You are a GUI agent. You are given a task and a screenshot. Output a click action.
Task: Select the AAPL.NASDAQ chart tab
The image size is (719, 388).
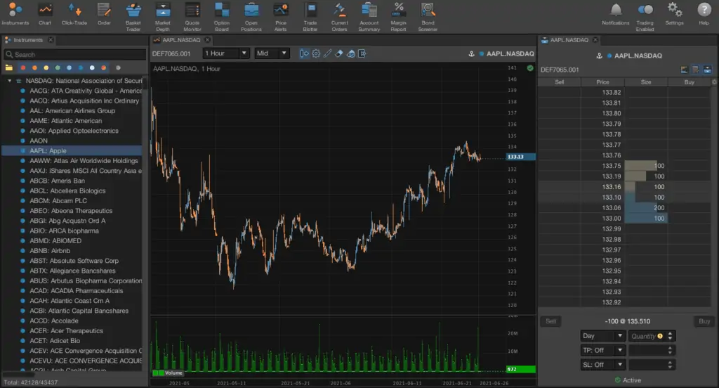[180, 40]
